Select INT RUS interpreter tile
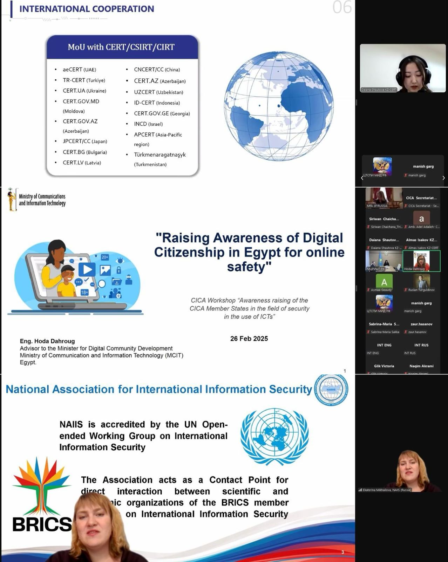The width and height of the screenshot is (448, 562). coord(421,348)
